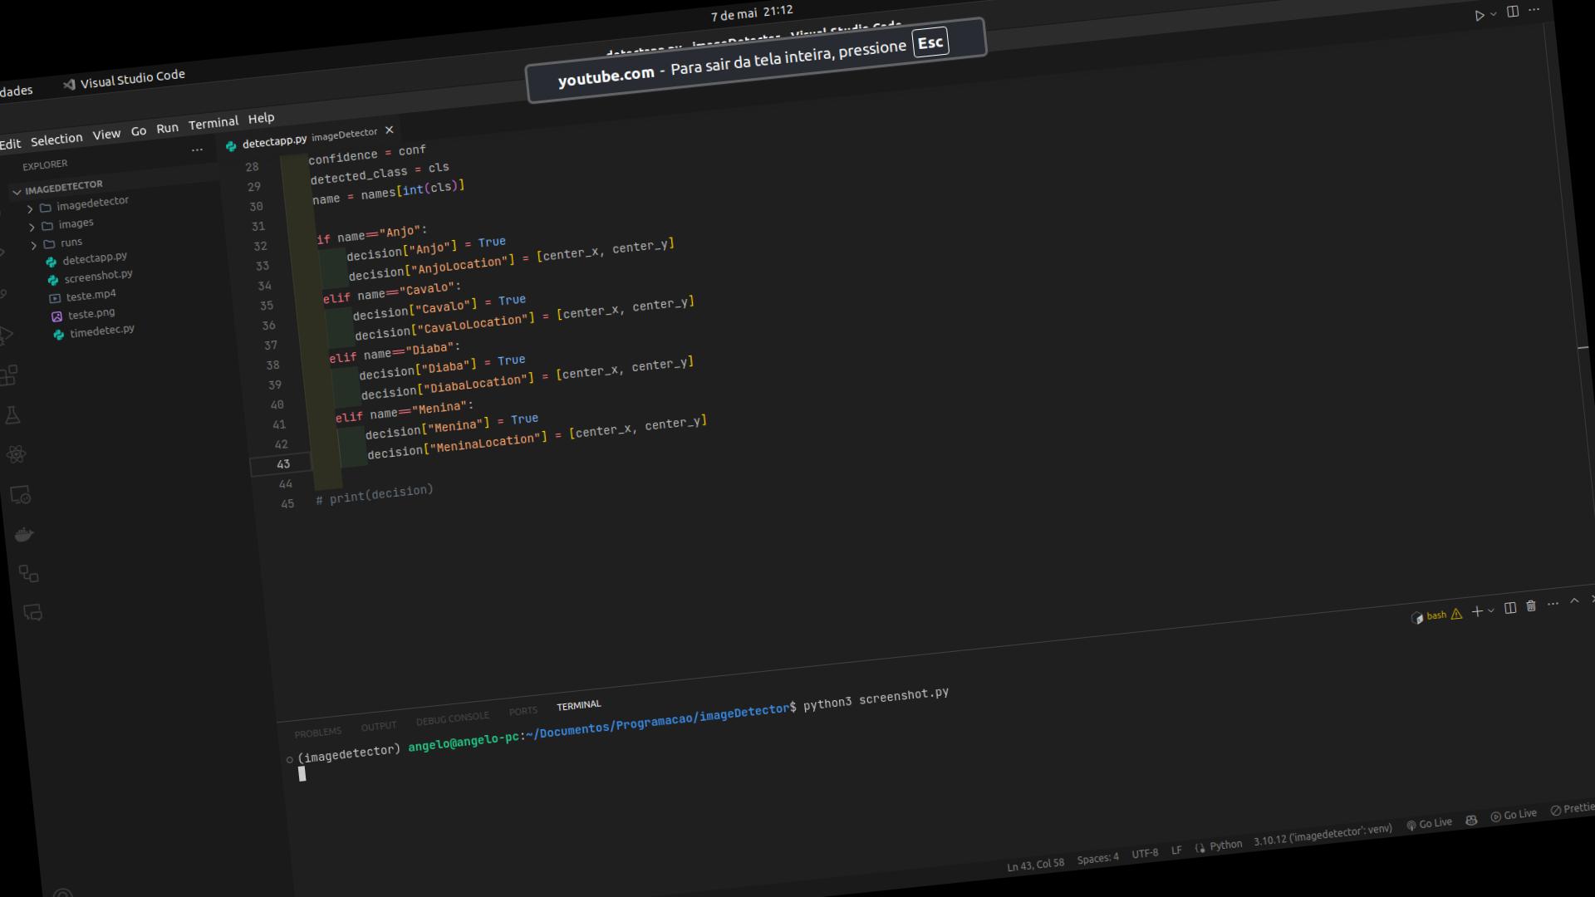The height and width of the screenshot is (897, 1595).
Task: Change indentation via Spaces: 4
Action: coord(1097,858)
